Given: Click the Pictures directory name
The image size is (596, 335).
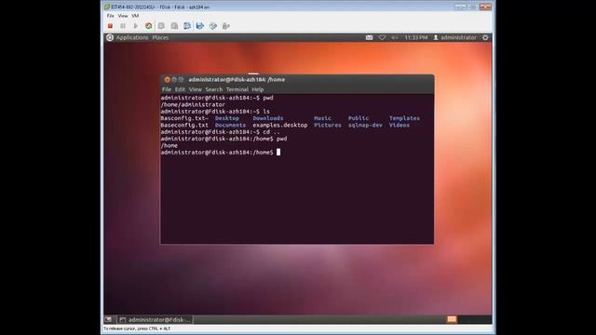Looking at the screenshot, I should pyautogui.click(x=328, y=126).
